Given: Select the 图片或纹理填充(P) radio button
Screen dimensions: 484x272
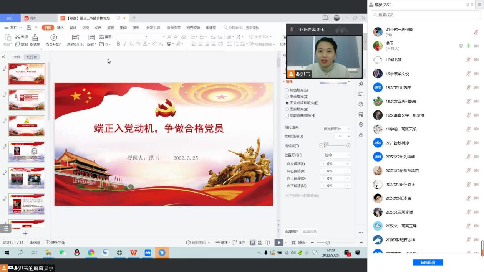Looking at the screenshot, I should (x=287, y=103).
